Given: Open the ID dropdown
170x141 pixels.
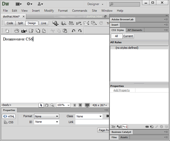Looking at the screenshot, I should 47,122.
